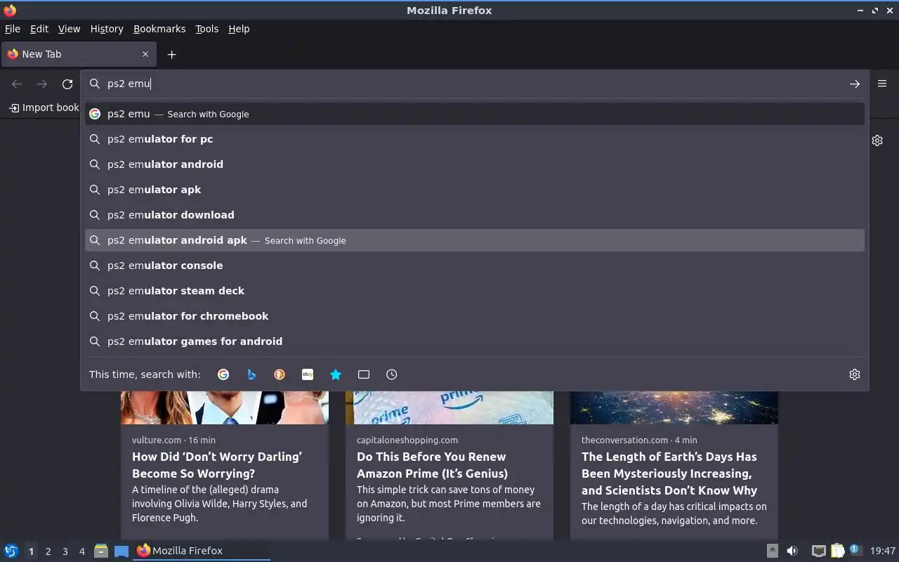Click the Go arrow in address bar
This screenshot has width=899, height=562.
coord(855,84)
